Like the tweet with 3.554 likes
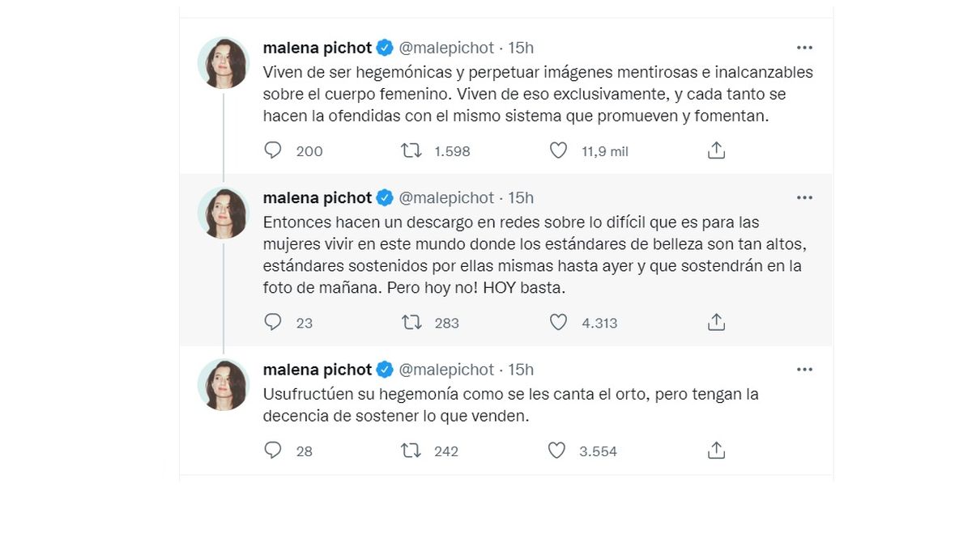The height and width of the screenshot is (546, 972). click(x=556, y=451)
